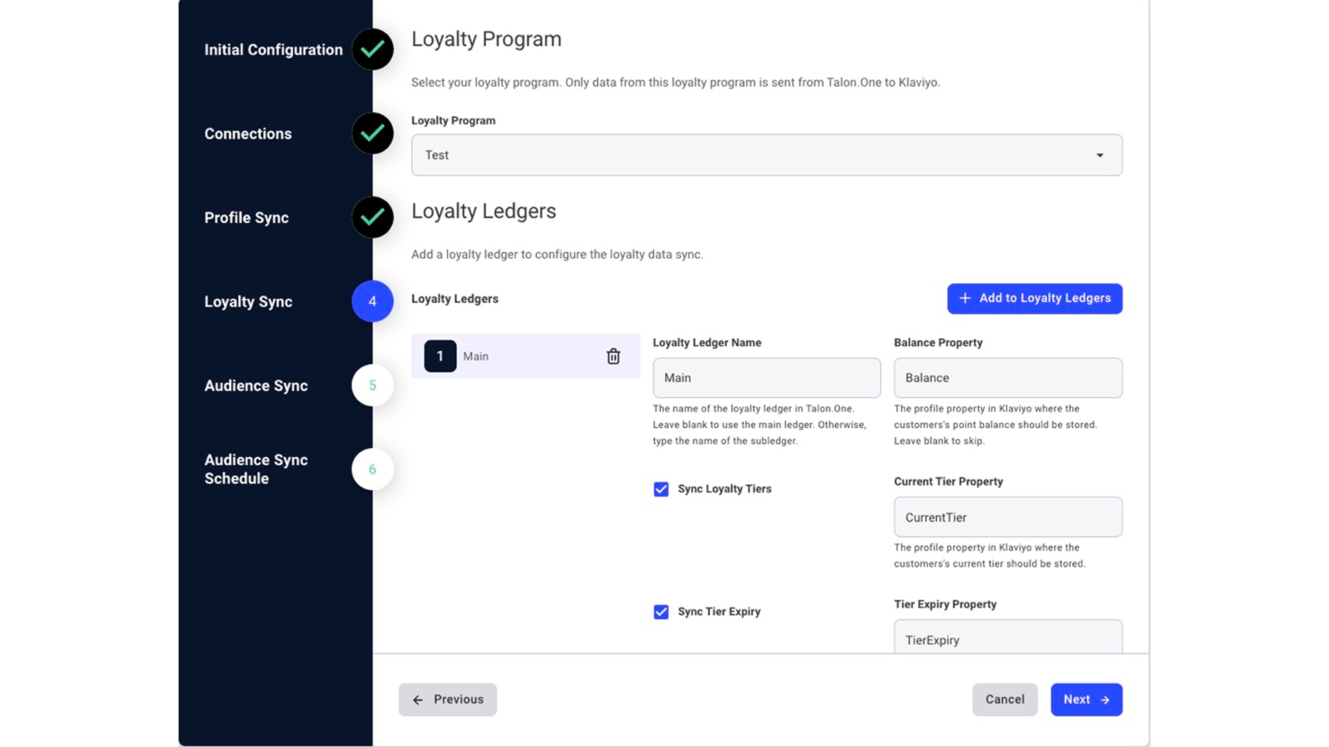Go back with the Previous button
The width and height of the screenshot is (1329, 747).
pos(448,700)
